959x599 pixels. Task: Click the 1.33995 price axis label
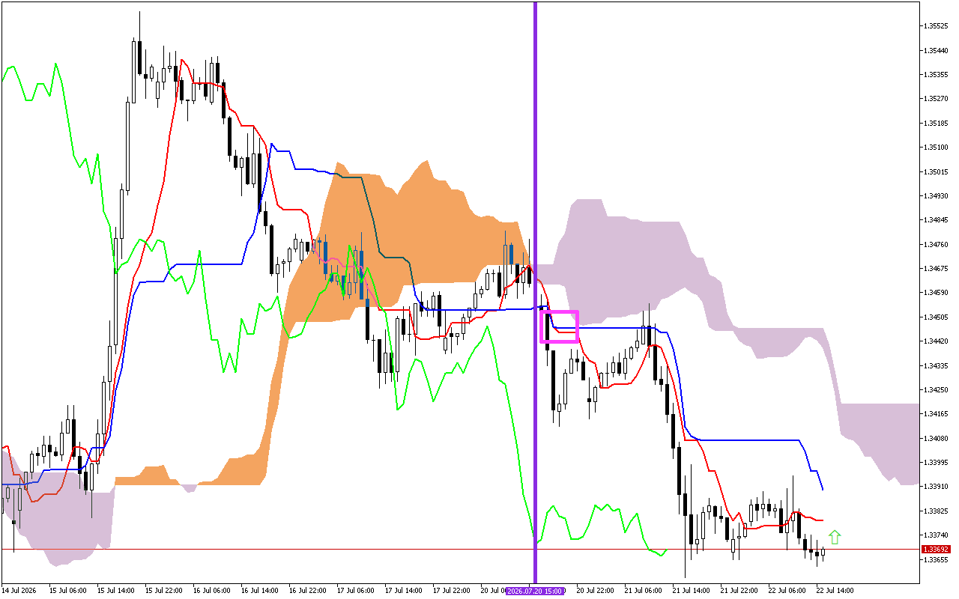point(937,462)
